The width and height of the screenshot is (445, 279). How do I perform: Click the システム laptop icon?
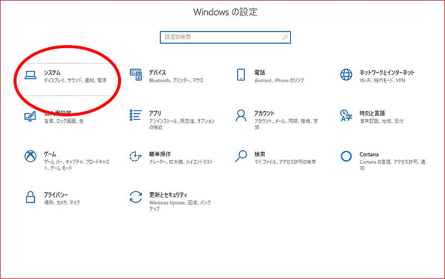(30, 75)
